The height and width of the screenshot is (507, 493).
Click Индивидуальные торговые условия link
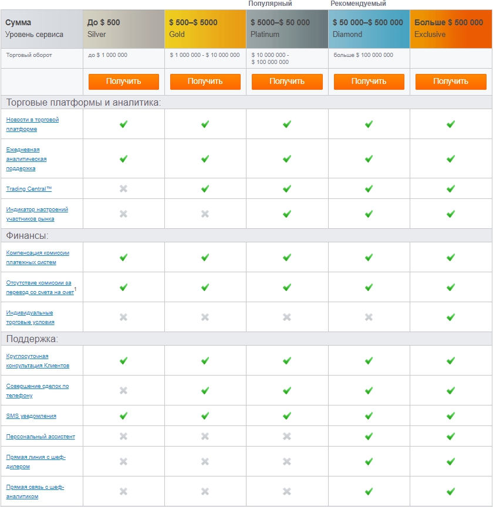[x=30, y=317]
